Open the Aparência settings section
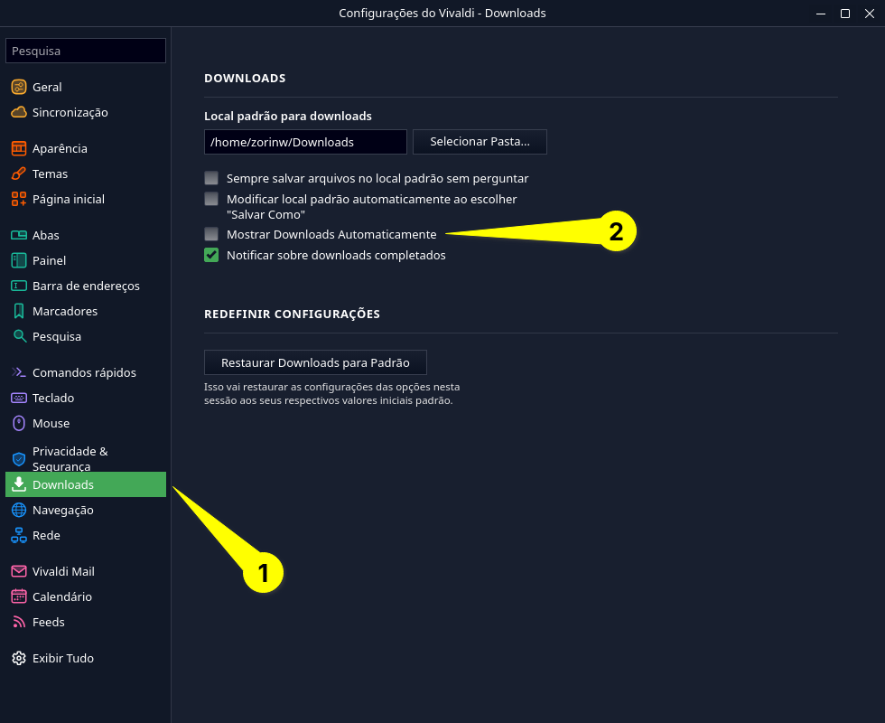This screenshot has height=723, width=885. 60,148
